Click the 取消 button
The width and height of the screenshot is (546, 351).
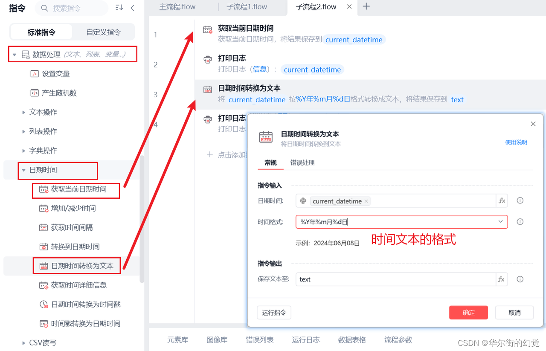point(514,313)
